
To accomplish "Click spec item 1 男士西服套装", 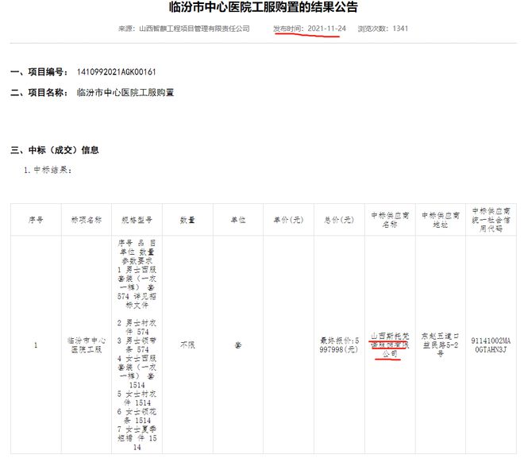I will [137, 287].
